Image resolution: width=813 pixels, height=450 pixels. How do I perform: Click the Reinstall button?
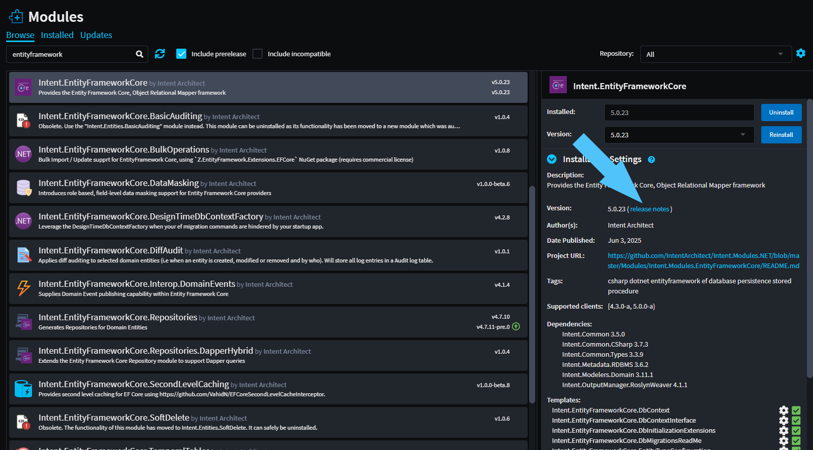tap(781, 135)
